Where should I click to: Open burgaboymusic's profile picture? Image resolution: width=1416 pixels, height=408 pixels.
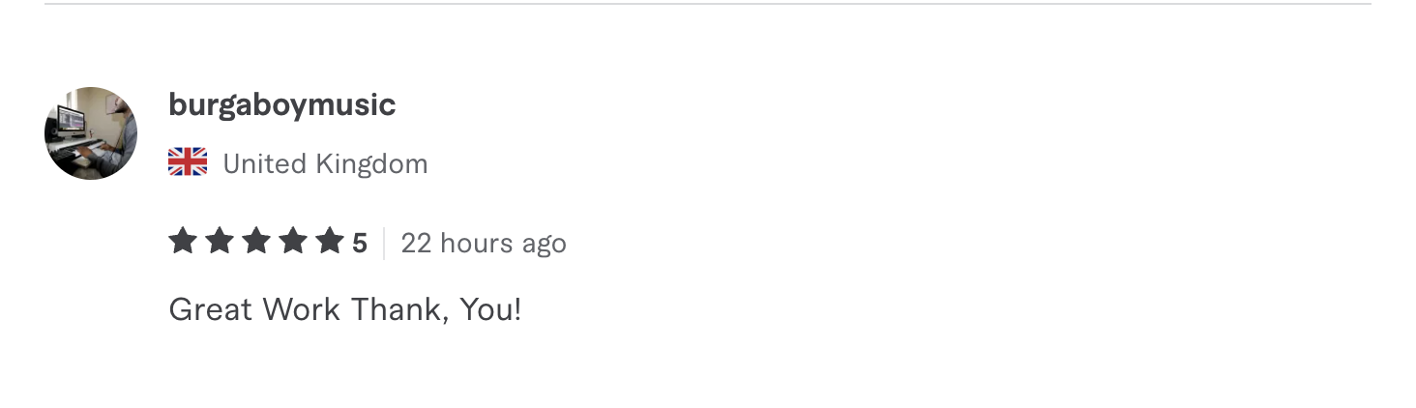(x=91, y=132)
